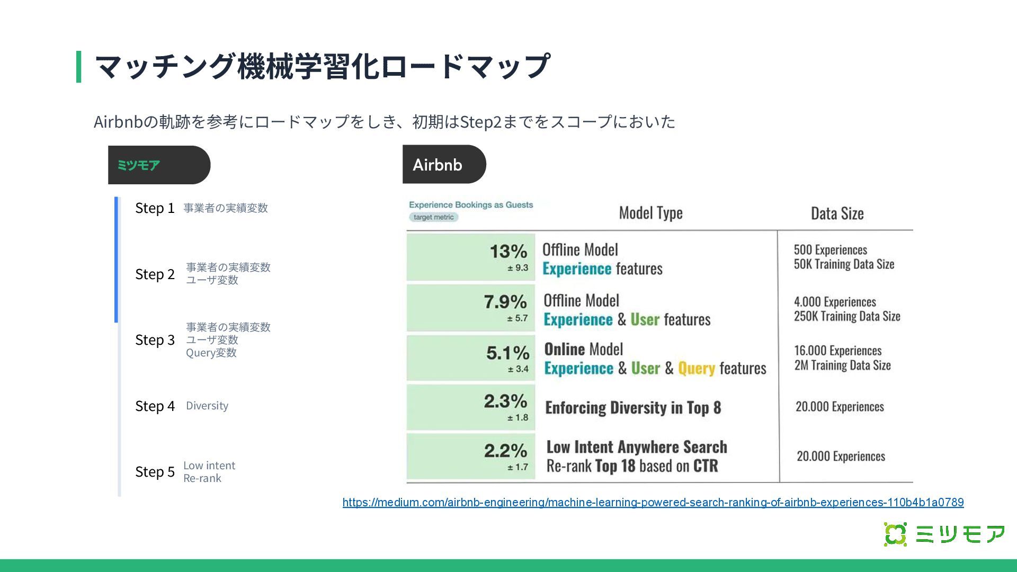The height and width of the screenshot is (572, 1017).
Task: Click the 2.2% green metric cell
Action: coord(471,456)
